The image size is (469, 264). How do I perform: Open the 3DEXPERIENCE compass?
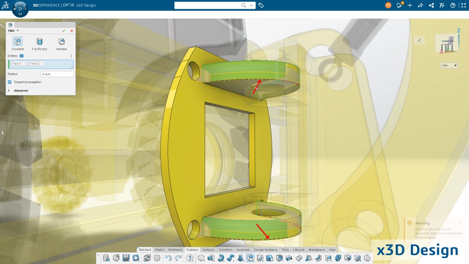(x=20, y=9)
